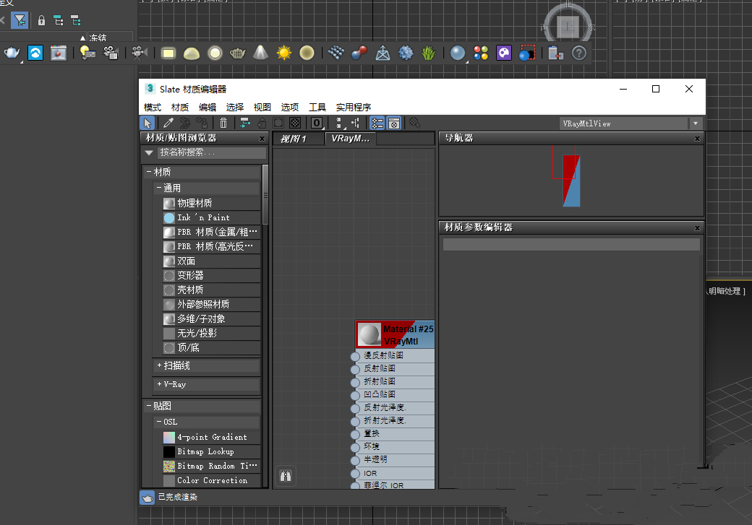Switch to the VRayM... view tab
This screenshot has width=752, height=525.
[351, 139]
